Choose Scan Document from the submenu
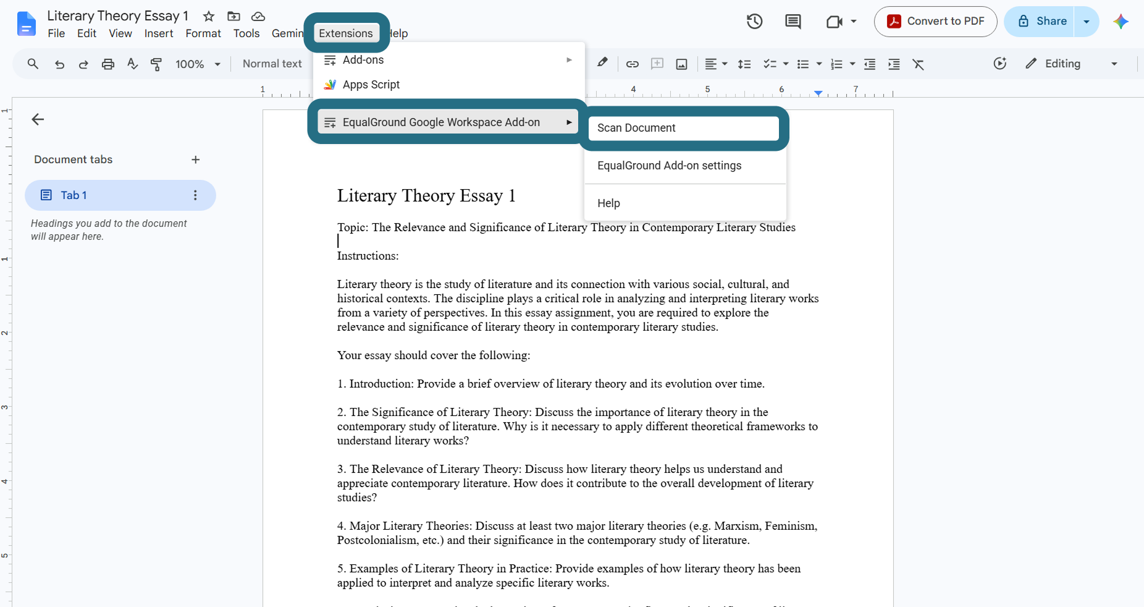This screenshot has height=607, width=1144. point(684,128)
